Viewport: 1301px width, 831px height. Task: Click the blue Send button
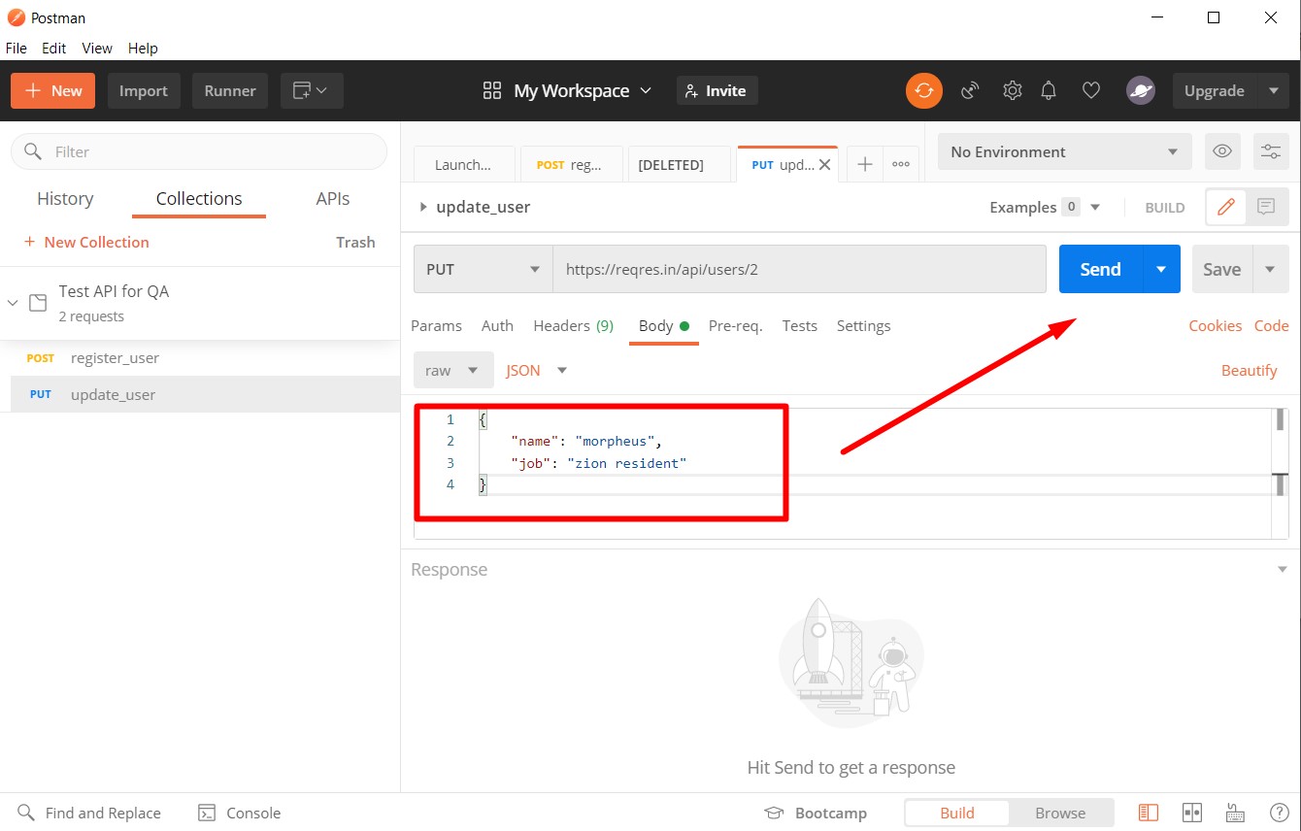(x=1100, y=269)
